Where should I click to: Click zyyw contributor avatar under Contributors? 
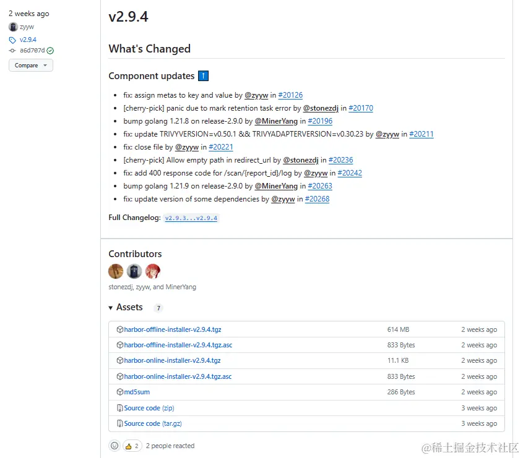click(x=134, y=271)
